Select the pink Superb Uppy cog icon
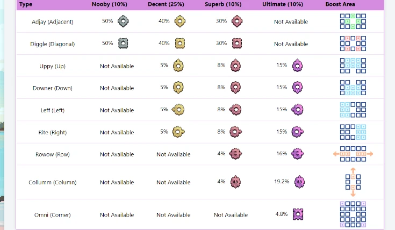 click(235, 66)
